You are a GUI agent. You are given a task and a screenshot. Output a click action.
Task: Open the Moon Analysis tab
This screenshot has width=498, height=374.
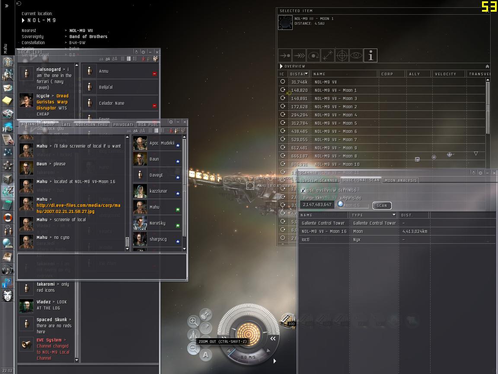400,181
